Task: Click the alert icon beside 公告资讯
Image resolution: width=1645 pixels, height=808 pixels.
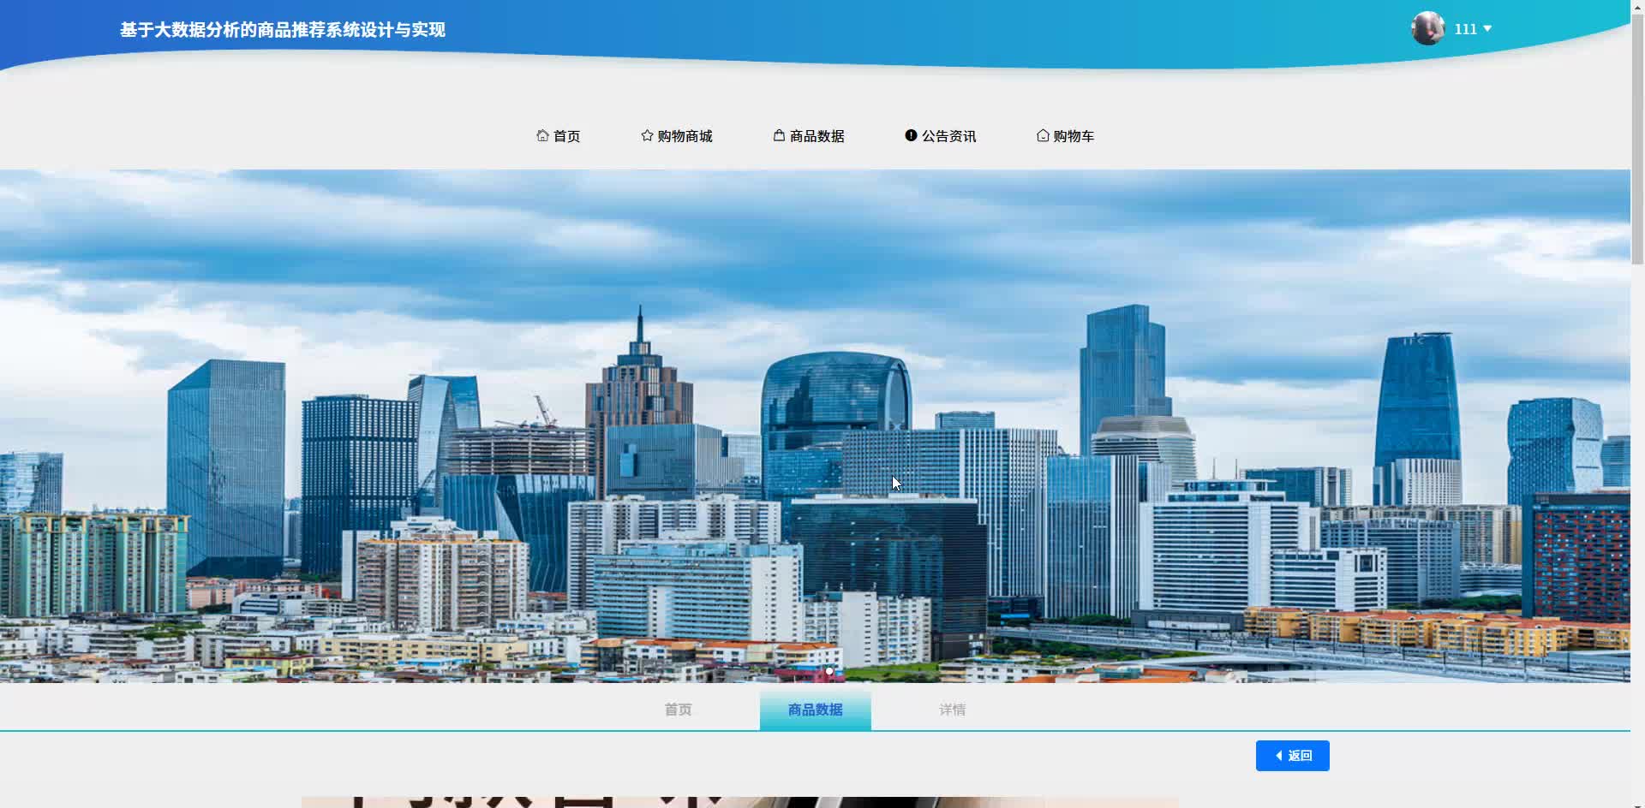Action: [911, 135]
